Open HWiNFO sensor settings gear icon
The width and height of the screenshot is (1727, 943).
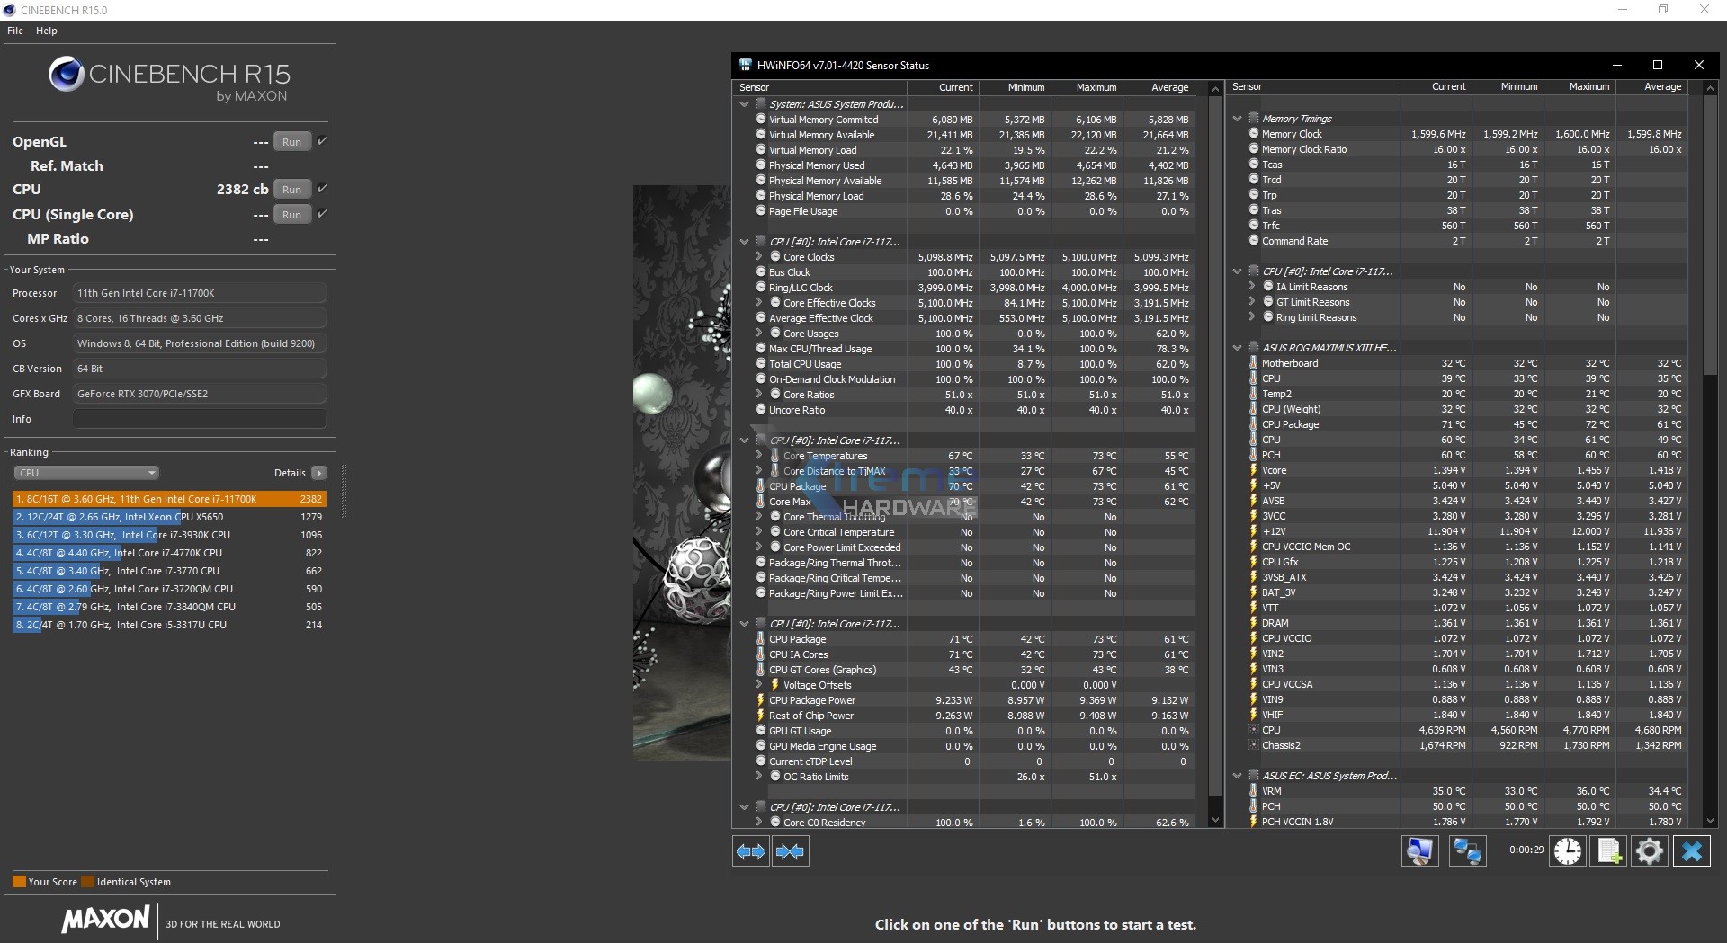tap(1650, 851)
